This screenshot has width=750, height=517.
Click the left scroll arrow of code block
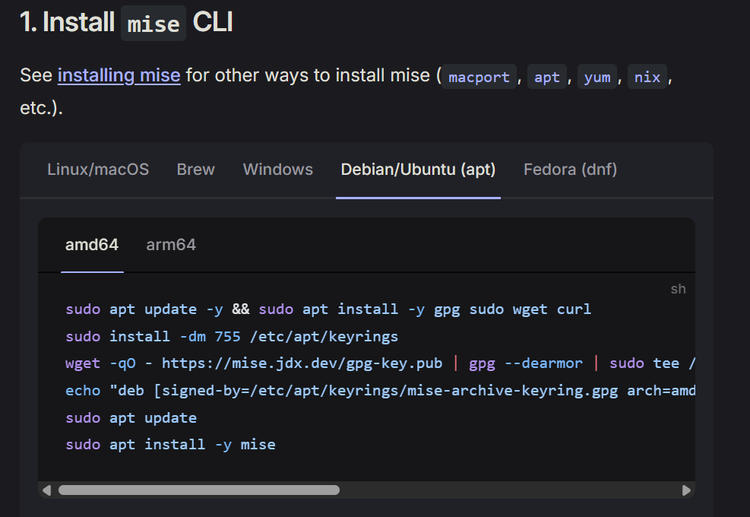(x=46, y=490)
